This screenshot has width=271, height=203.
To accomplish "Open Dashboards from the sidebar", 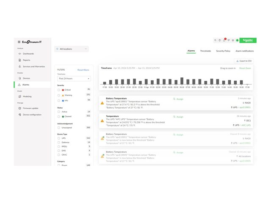I will (28, 54).
